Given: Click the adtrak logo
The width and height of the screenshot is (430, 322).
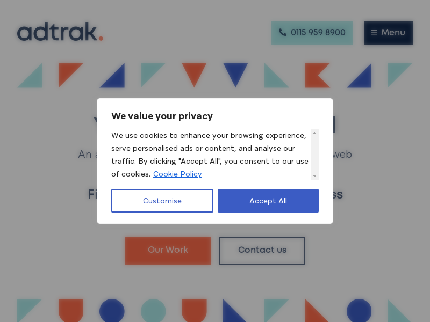Looking at the screenshot, I should point(60,32).
